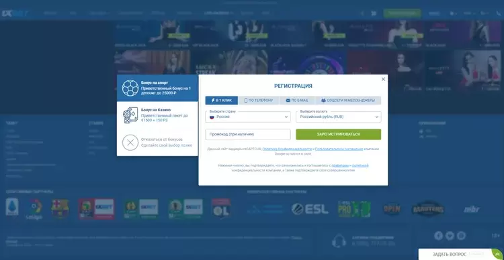Follow the правилами link
The image size is (504, 260).
click(x=340, y=166)
